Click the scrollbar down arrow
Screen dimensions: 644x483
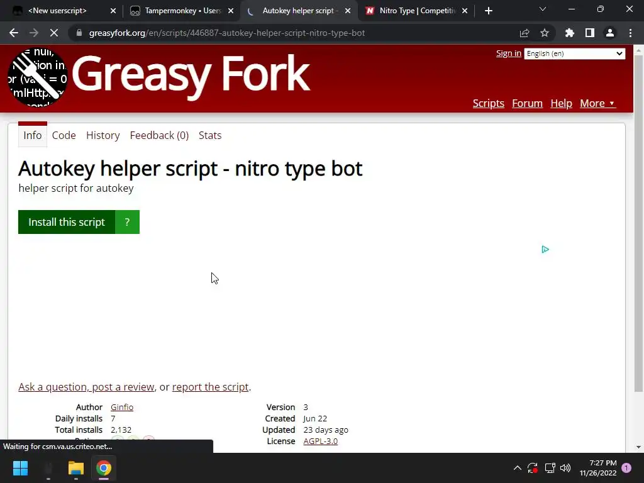tap(638, 447)
